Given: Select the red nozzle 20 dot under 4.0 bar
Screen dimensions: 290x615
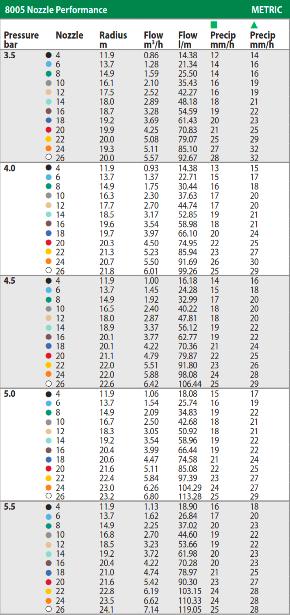Looking at the screenshot, I should tap(48, 243).
